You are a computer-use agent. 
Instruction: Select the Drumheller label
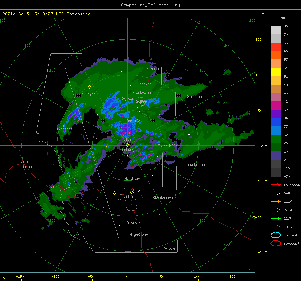point(196,165)
